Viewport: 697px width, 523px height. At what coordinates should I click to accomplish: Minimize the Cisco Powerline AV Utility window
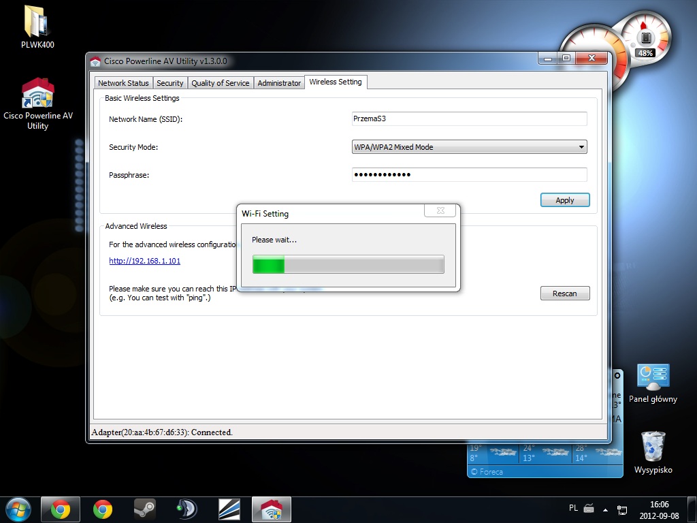pyautogui.click(x=548, y=59)
